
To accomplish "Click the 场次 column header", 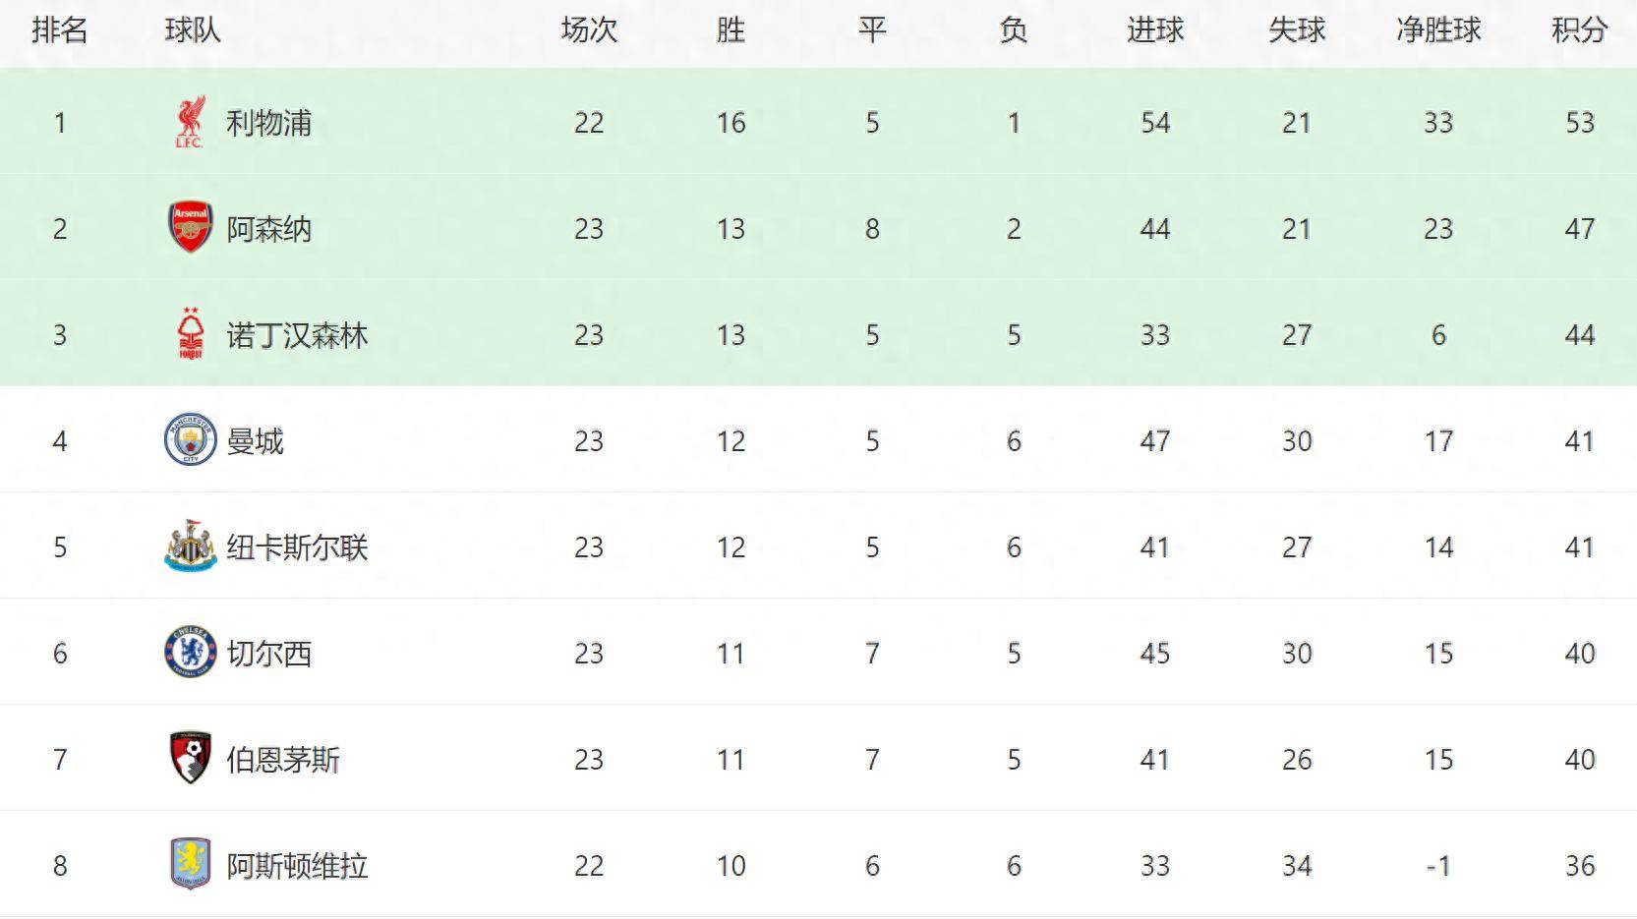I will tap(589, 30).
